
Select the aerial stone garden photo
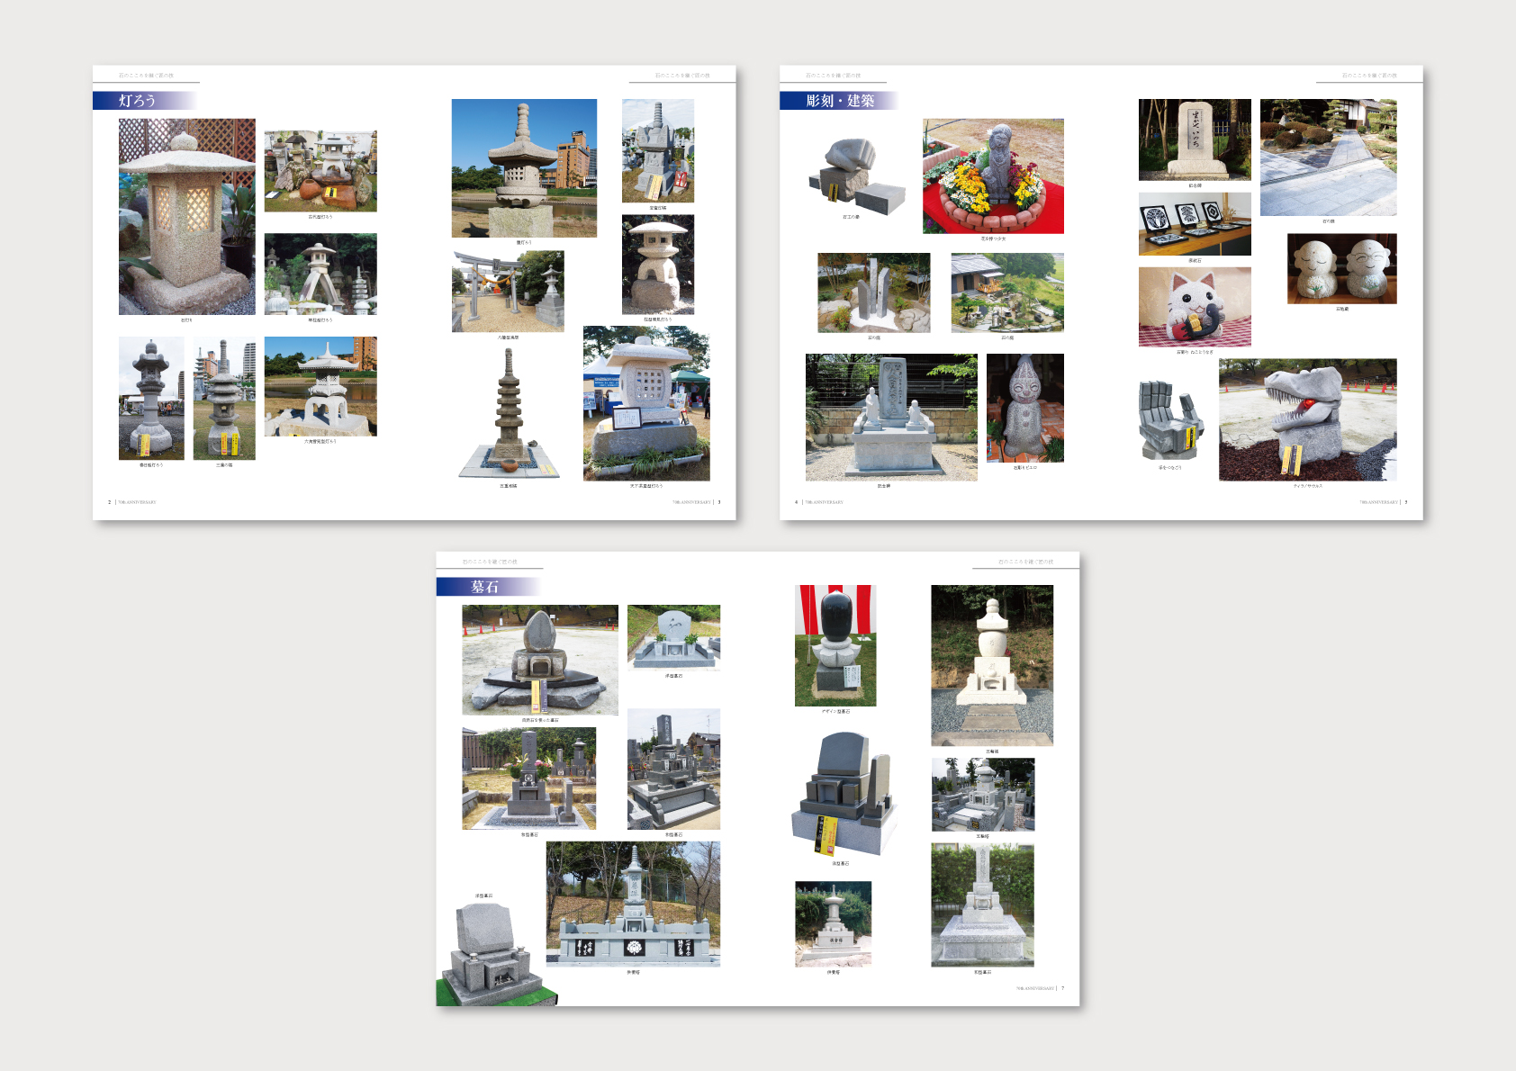(1007, 292)
